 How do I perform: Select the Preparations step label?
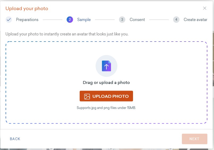(x=27, y=20)
